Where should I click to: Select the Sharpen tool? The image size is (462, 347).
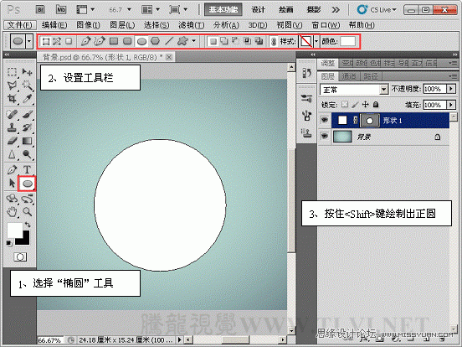point(12,154)
